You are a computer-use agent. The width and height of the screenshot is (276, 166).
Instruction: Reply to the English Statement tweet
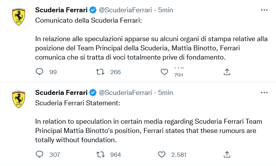tap(39, 154)
